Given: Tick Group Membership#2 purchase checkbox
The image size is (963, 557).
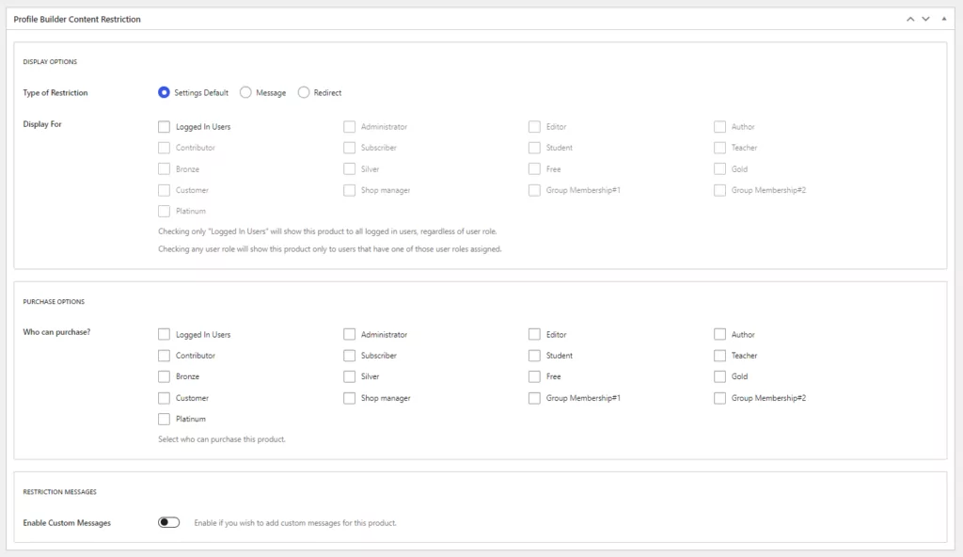Looking at the screenshot, I should tap(719, 398).
